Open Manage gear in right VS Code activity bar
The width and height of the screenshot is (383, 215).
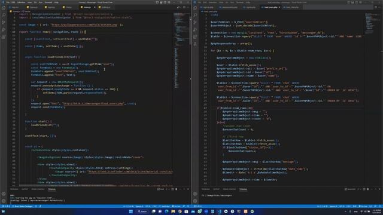click(x=195, y=201)
